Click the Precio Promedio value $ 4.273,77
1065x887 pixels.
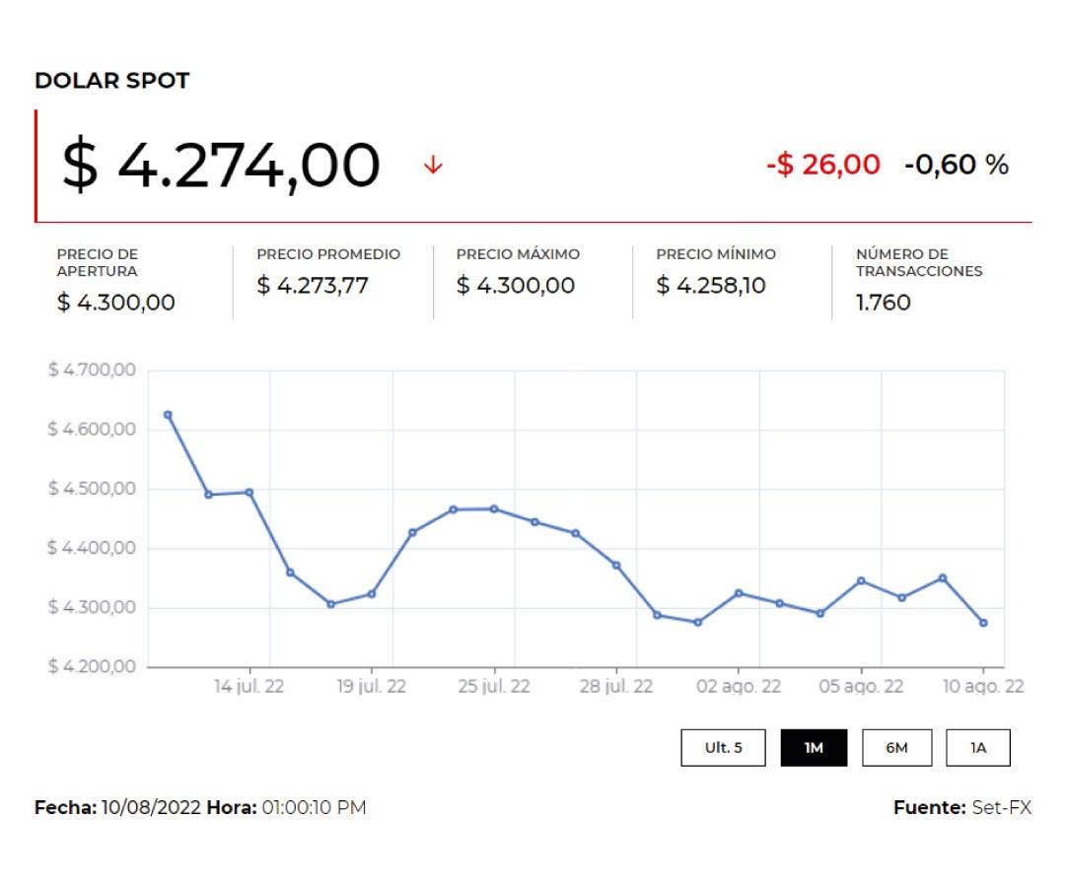[x=313, y=286]
